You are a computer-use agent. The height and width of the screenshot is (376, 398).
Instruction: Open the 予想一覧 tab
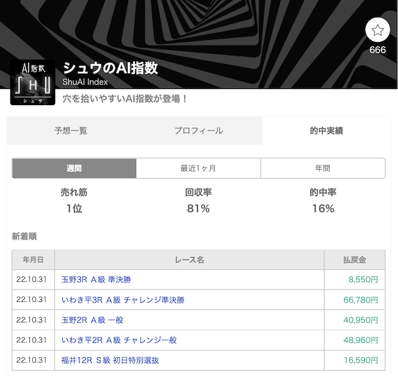pos(71,131)
